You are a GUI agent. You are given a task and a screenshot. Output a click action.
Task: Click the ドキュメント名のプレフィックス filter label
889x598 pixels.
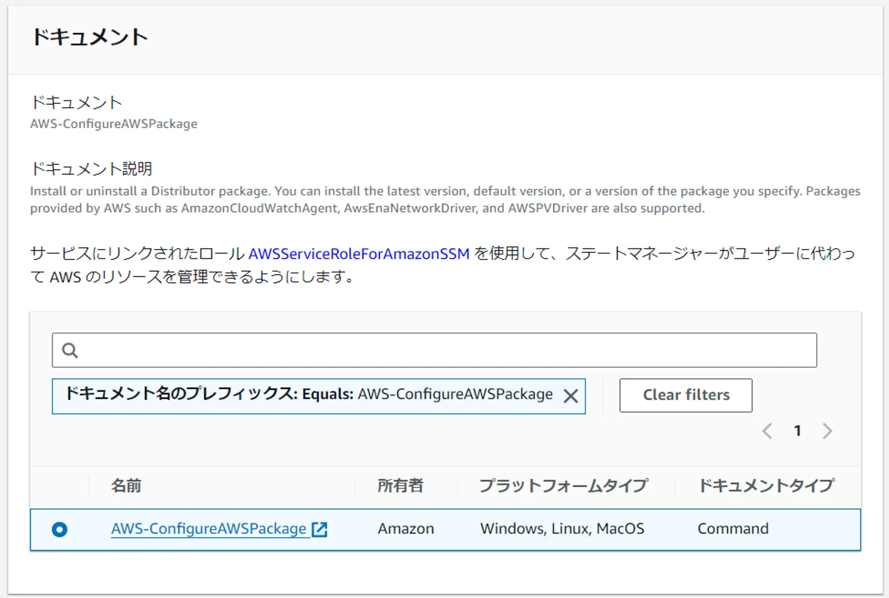click(181, 394)
